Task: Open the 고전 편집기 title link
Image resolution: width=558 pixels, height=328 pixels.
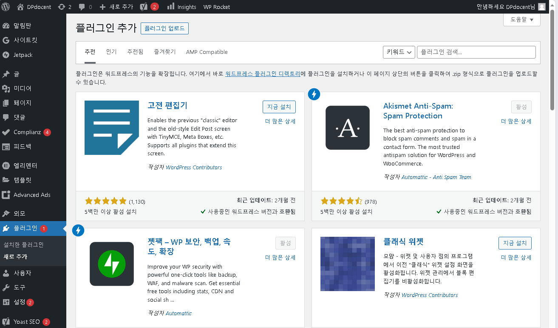Action: [167, 106]
